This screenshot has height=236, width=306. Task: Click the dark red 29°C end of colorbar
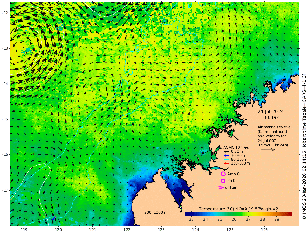(x=290, y=214)
